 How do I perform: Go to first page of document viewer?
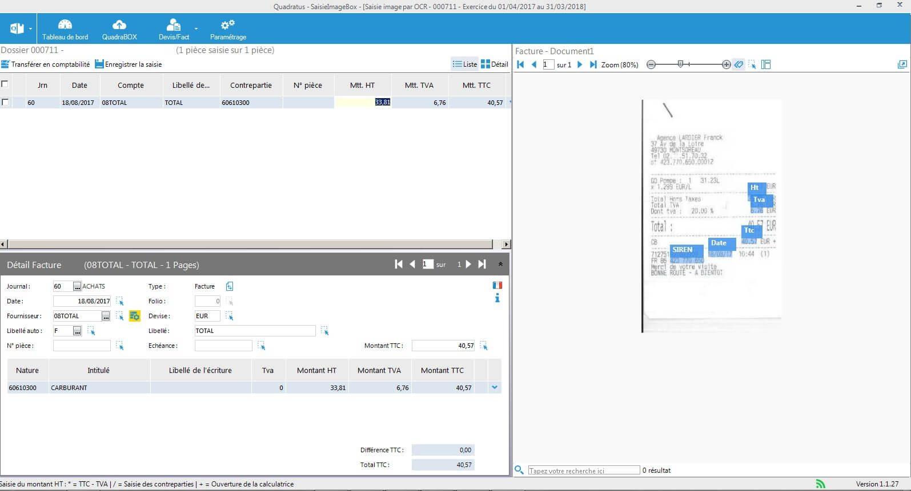pyautogui.click(x=520, y=64)
